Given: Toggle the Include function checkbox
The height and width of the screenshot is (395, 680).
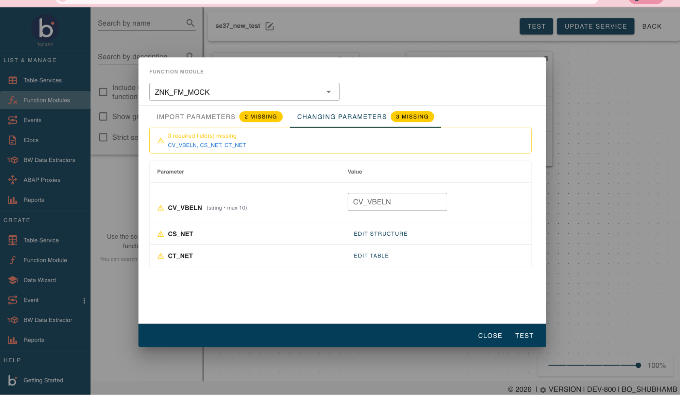Looking at the screenshot, I should [x=103, y=92].
